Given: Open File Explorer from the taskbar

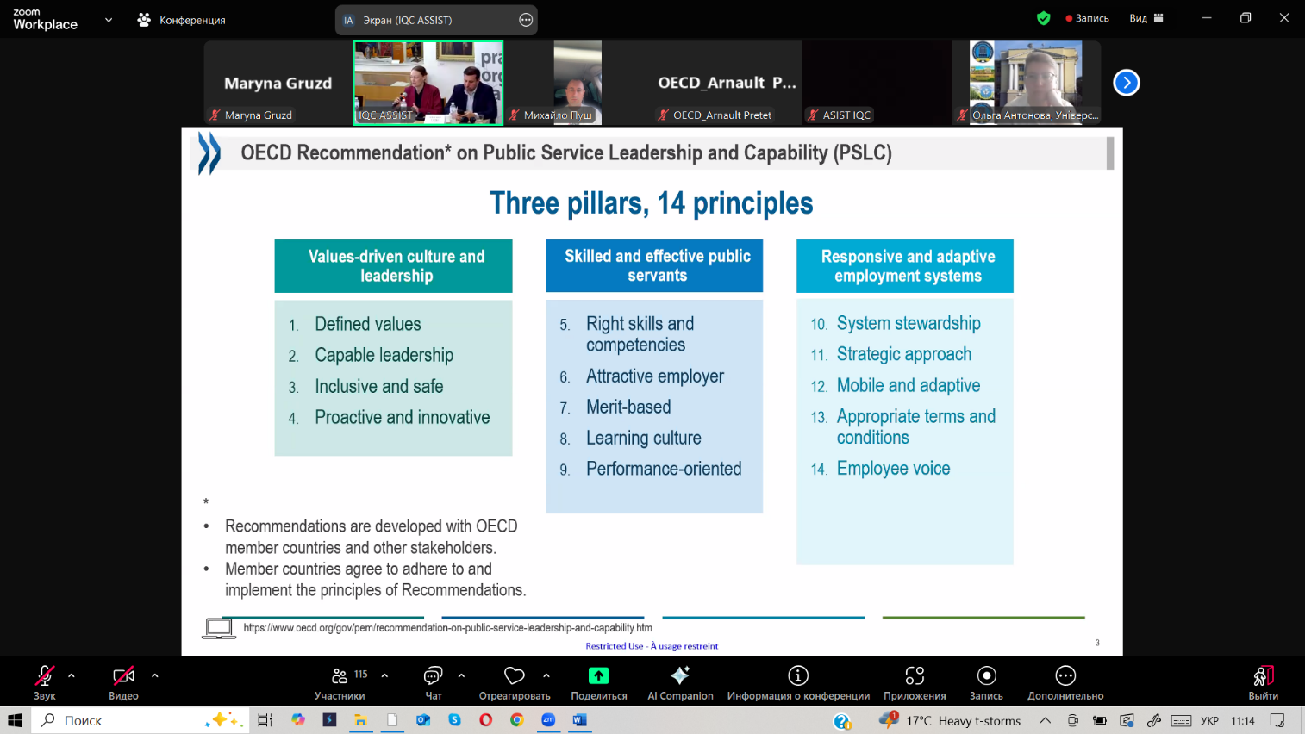Looking at the screenshot, I should 360,720.
